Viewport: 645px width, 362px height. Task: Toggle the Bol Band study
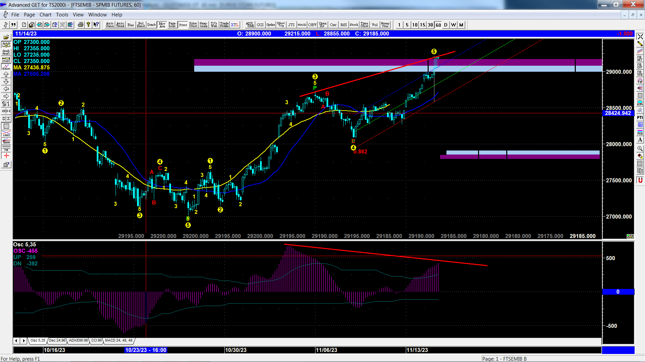click(x=141, y=25)
